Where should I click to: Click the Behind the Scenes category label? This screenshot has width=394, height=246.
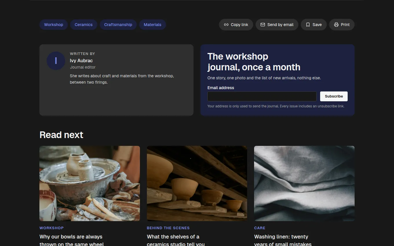coord(168,228)
